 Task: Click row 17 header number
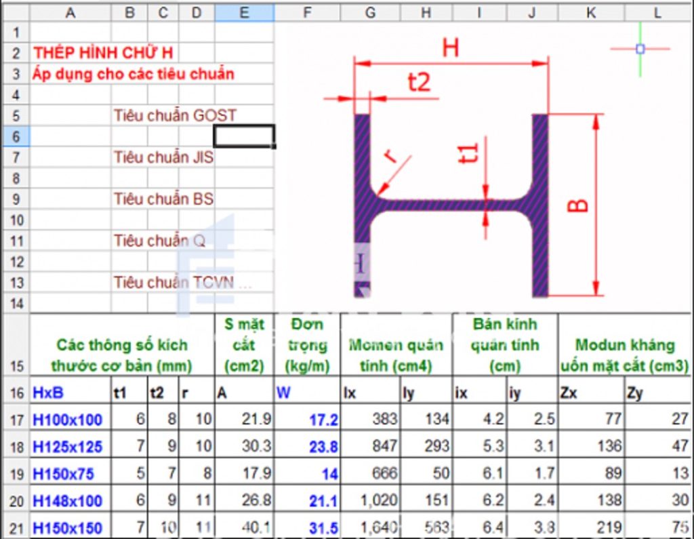coord(15,419)
